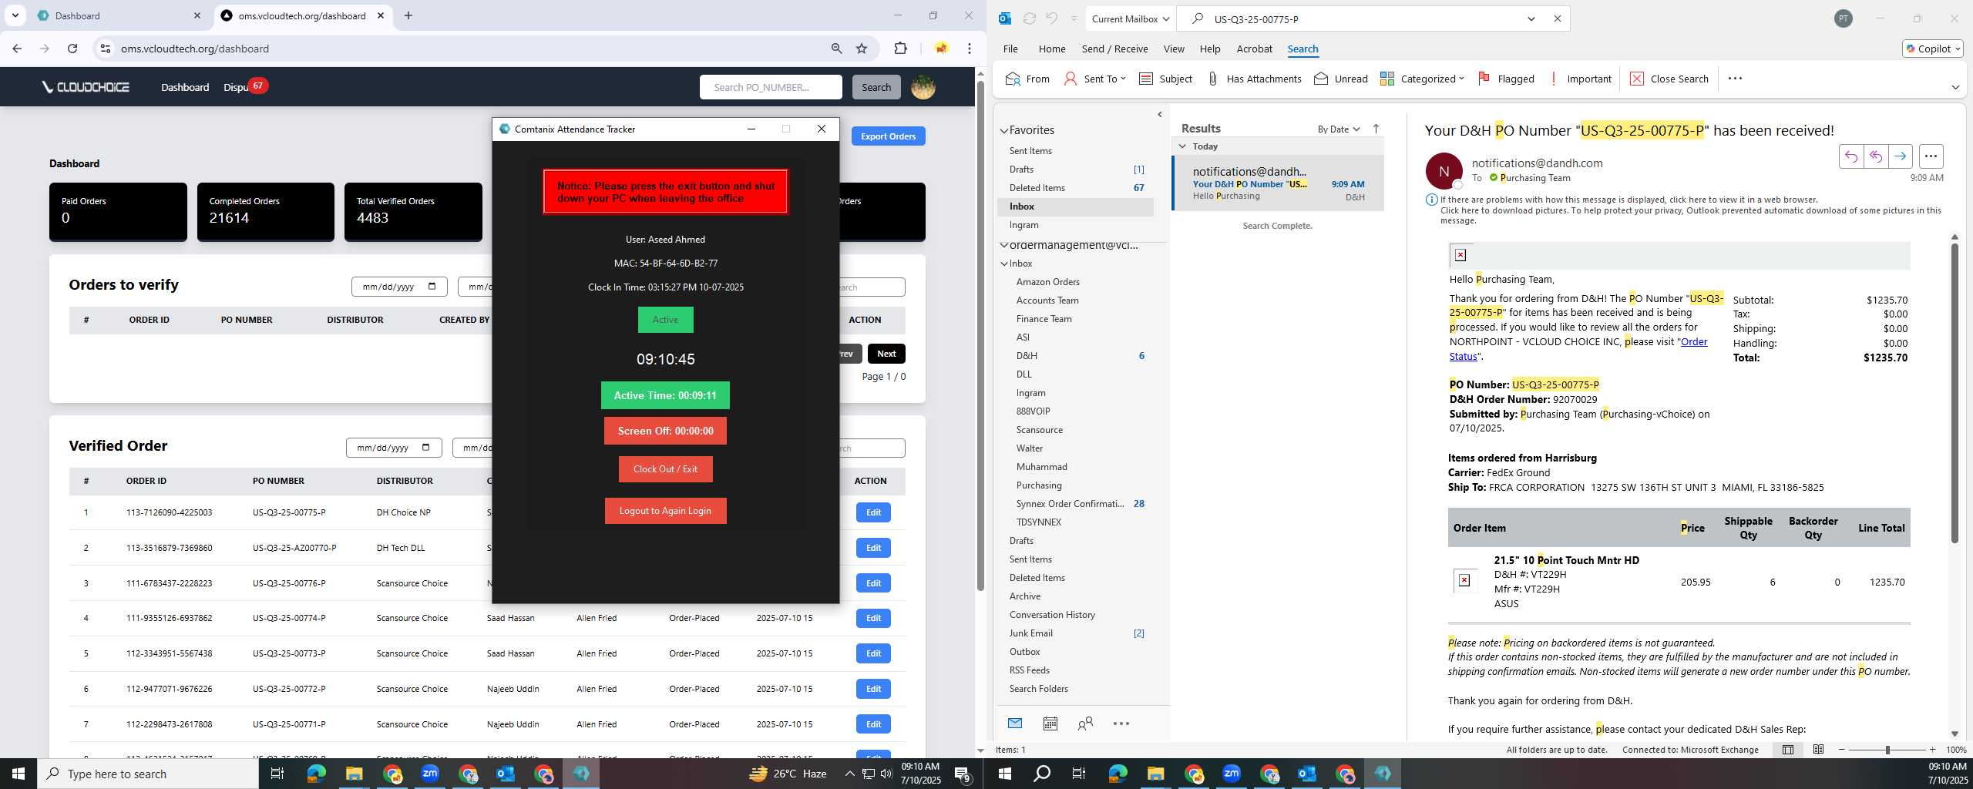Reload the OMS dashboard page in Chrome
The height and width of the screenshot is (789, 1973).
tap(72, 49)
